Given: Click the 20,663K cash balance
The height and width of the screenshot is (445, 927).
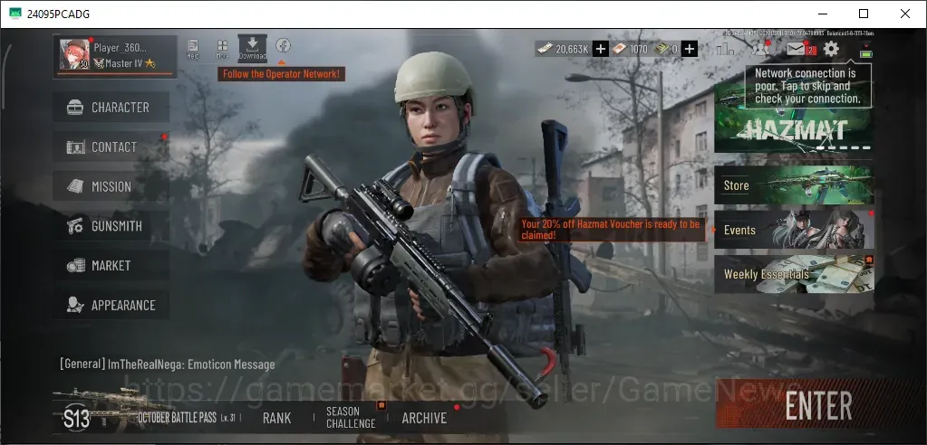Looking at the screenshot, I should (x=564, y=49).
